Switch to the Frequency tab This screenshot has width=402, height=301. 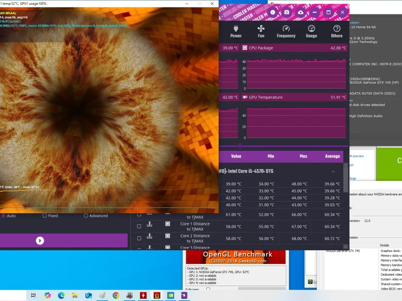tap(286, 32)
